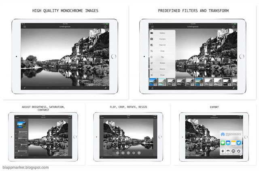Tap Done on the adjust brightness iPad
The width and height of the screenshot is (259, 171).
70,117
